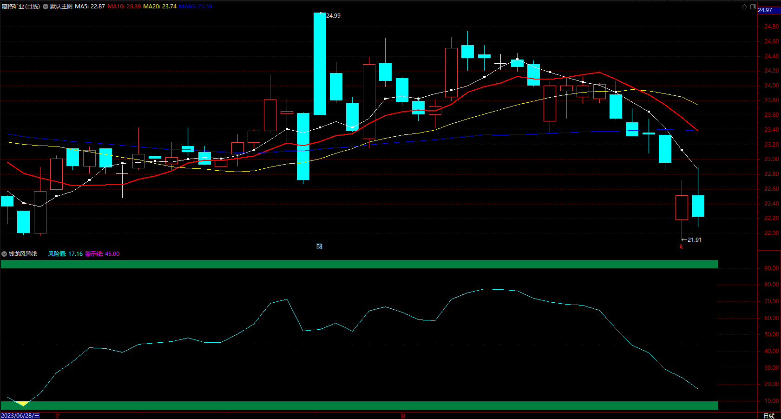Click the 2023/06/28/三 date label
Viewport: 781px width, 419px height.
click(x=20, y=416)
